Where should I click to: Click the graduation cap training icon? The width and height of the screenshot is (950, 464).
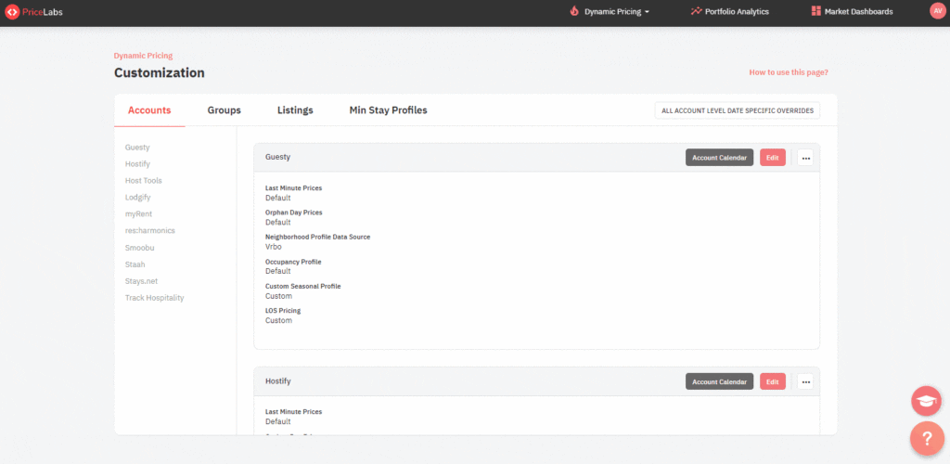click(926, 401)
